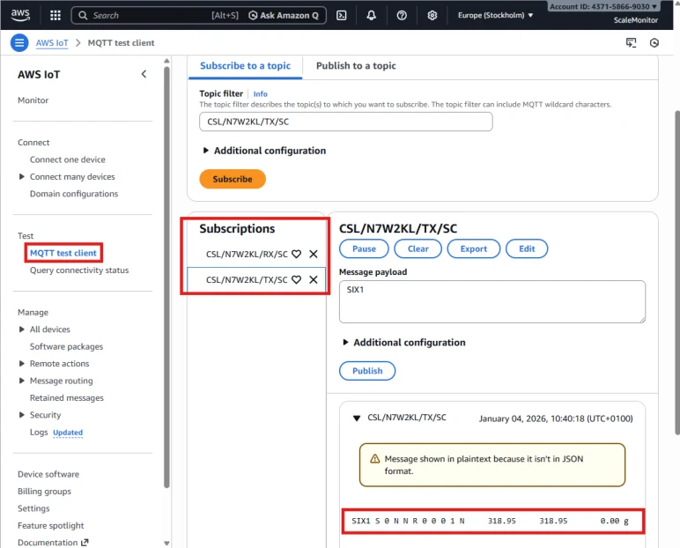Screen dimensions: 680x548
Task: Open Feature spotlight
Action: click(x=51, y=525)
